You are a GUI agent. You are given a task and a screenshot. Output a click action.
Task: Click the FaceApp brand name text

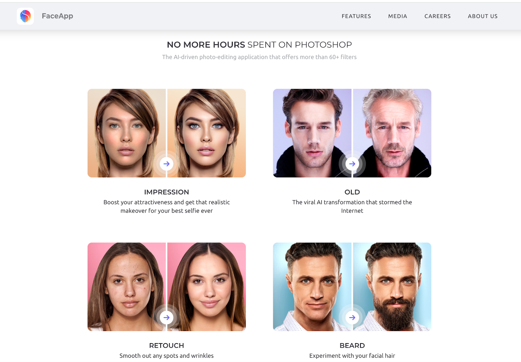click(57, 16)
